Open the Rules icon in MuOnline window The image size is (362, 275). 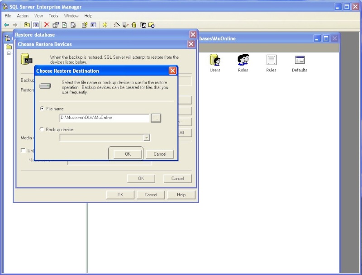pyautogui.click(x=271, y=63)
